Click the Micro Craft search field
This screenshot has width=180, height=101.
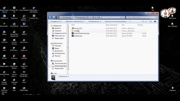142,17
